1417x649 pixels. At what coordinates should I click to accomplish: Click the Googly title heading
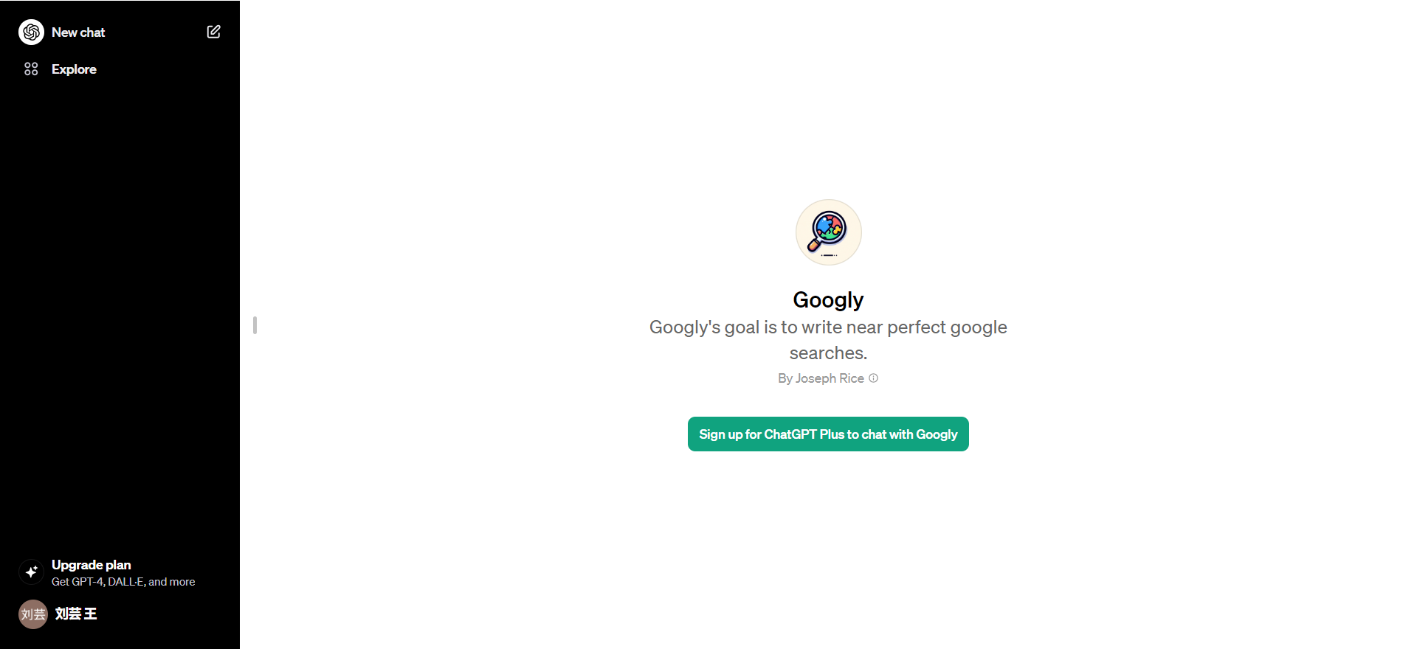(828, 300)
